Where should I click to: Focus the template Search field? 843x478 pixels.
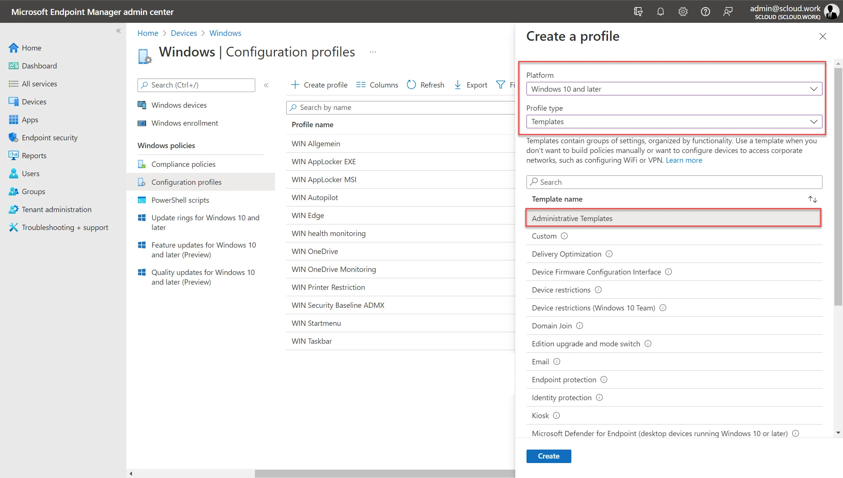point(674,182)
